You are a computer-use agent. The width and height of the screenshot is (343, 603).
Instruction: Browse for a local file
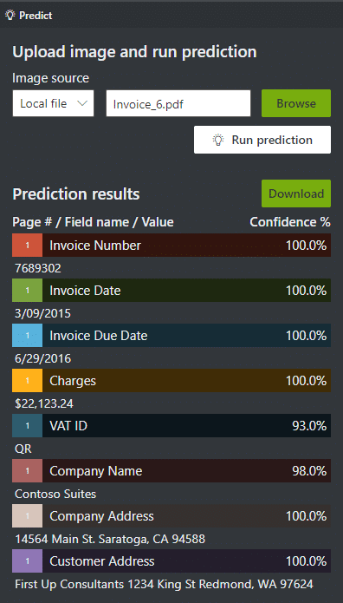pyautogui.click(x=296, y=103)
